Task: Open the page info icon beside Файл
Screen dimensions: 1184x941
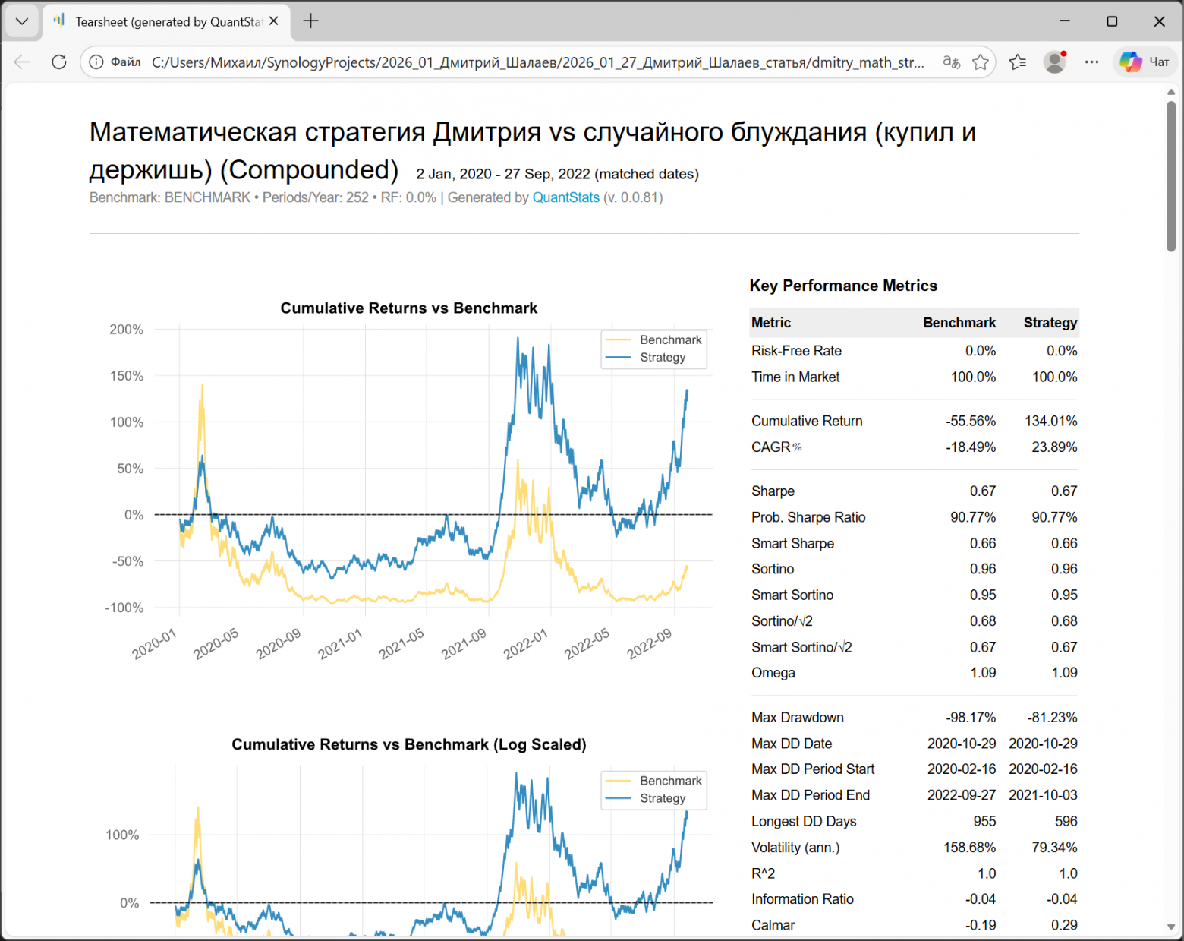Action: click(96, 62)
